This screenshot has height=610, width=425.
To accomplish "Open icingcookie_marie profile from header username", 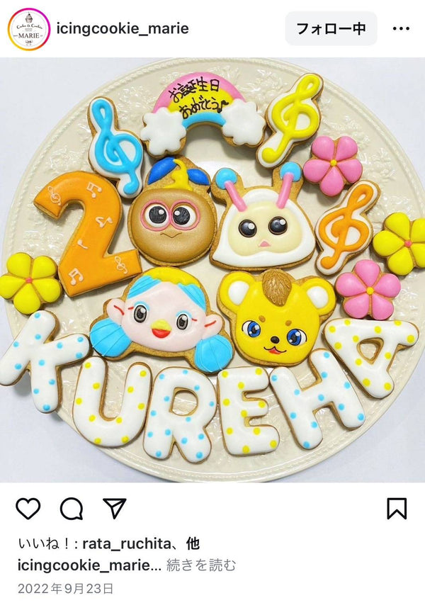I will [x=123, y=28].
